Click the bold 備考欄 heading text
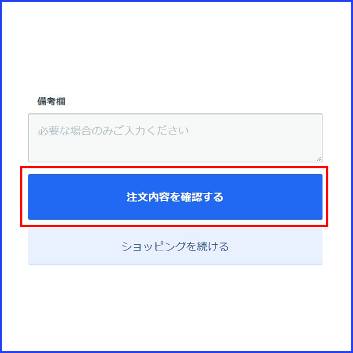The width and height of the screenshot is (353, 353). pos(51,101)
